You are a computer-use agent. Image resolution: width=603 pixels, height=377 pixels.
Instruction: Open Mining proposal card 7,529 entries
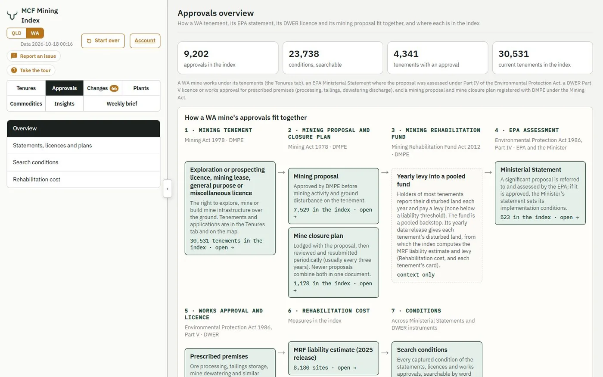tap(333, 196)
